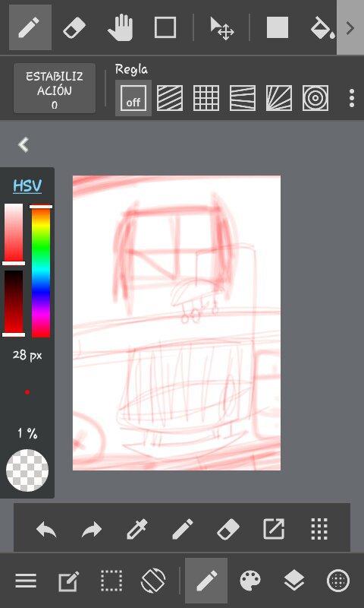Open the Layers panel
Image resolution: width=364 pixels, height=608 pixels.
click(294, 581)
